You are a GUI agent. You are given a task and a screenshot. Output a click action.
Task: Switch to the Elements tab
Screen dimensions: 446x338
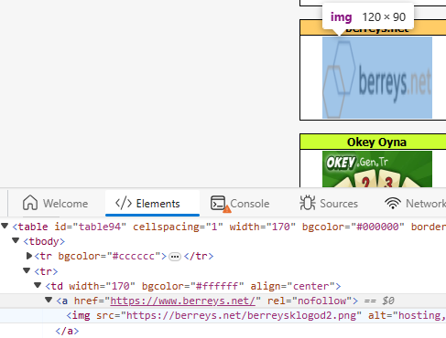pos(152,204)
